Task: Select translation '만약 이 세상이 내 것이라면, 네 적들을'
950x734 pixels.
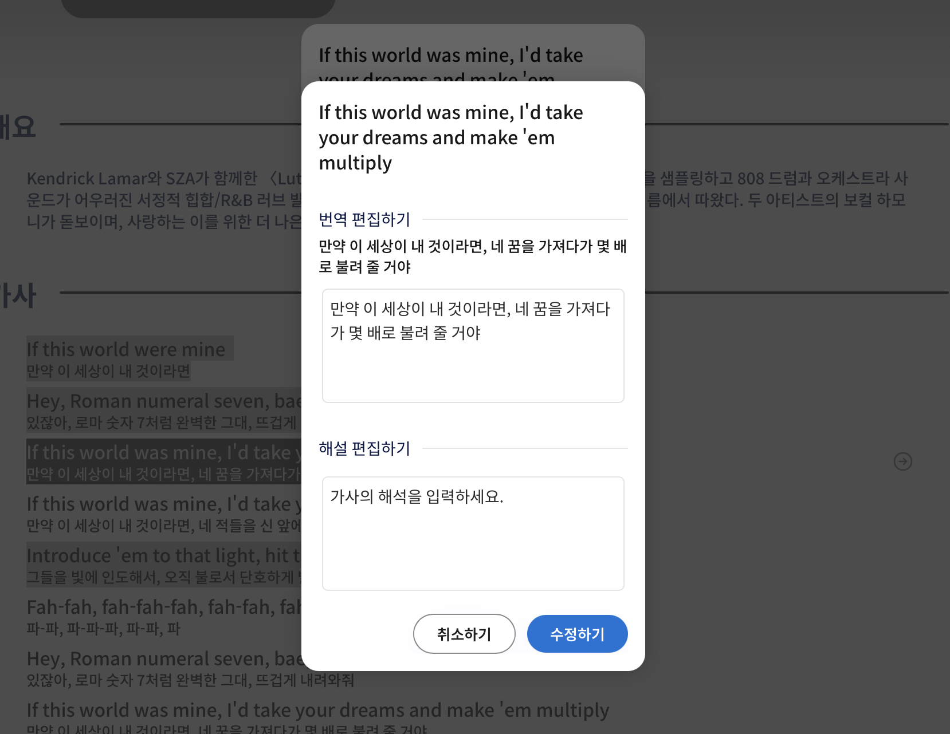Action: [x=164, y=526]
